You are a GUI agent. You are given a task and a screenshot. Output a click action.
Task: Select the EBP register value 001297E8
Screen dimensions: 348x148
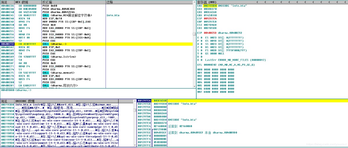(210, 22)
